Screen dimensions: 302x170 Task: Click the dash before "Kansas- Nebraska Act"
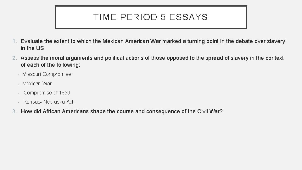(x=19, y=102)
